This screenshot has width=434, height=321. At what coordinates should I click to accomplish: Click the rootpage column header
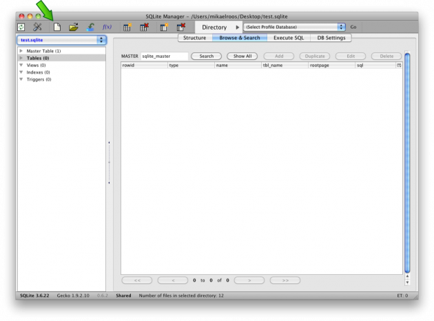(331, 65)
